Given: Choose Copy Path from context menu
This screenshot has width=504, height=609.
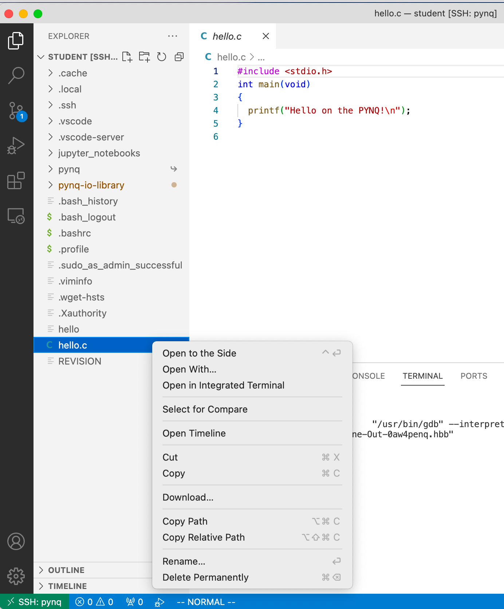Looking at the screenshot, I should (252, 521).
